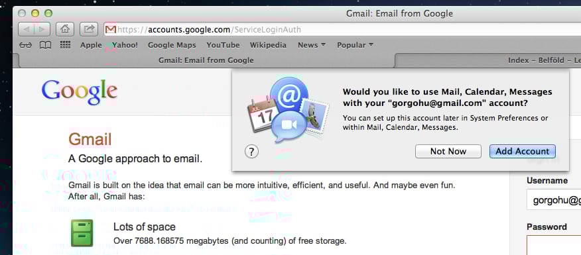The width and height of the screenshot is (581, 255).
Task: Expand the Popular bookmarks dropdown
Action: [355, 45]
